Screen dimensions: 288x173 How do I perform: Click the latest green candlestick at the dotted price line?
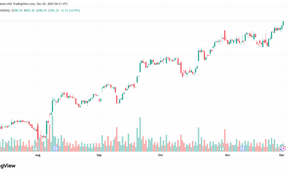[283, 23]
